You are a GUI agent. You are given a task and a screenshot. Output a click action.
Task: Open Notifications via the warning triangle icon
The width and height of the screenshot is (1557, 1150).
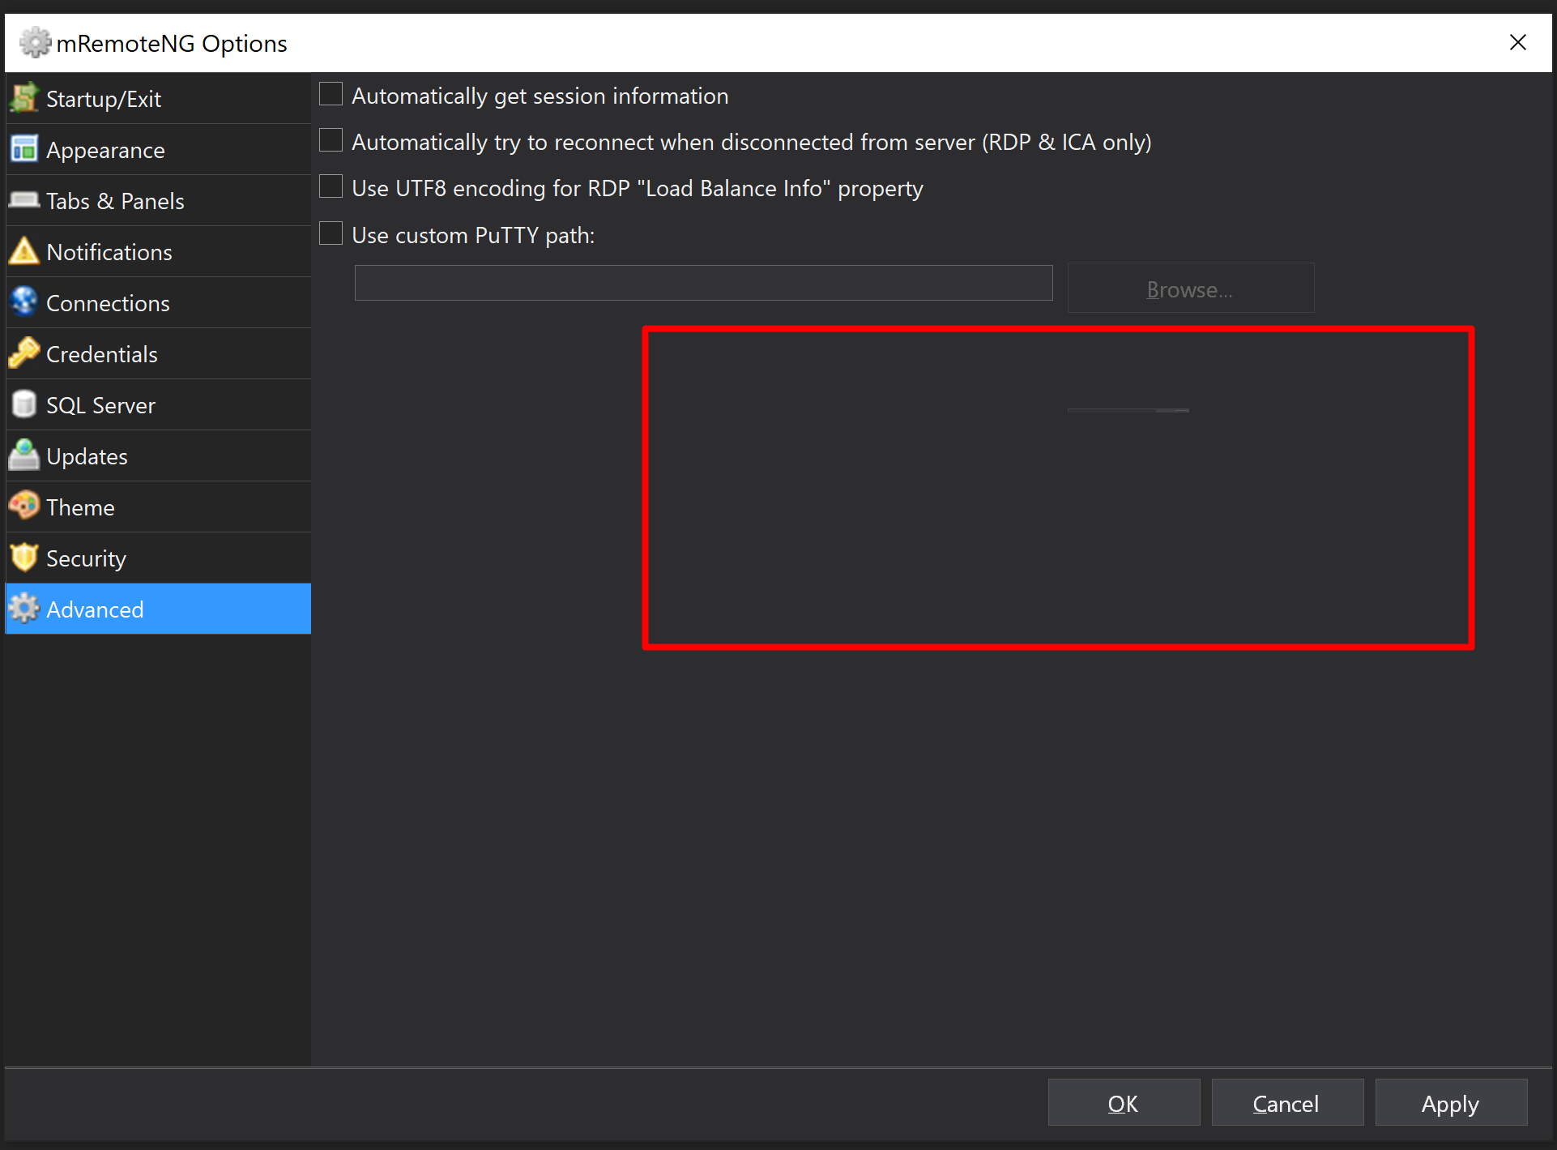click(x=24, y=251)
